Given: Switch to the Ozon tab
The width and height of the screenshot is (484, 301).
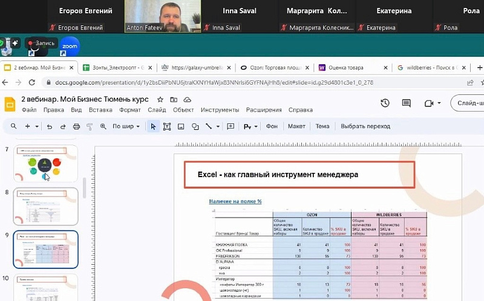Looking at the screenshot, I should pyautogui.click(x=275, y=68).
